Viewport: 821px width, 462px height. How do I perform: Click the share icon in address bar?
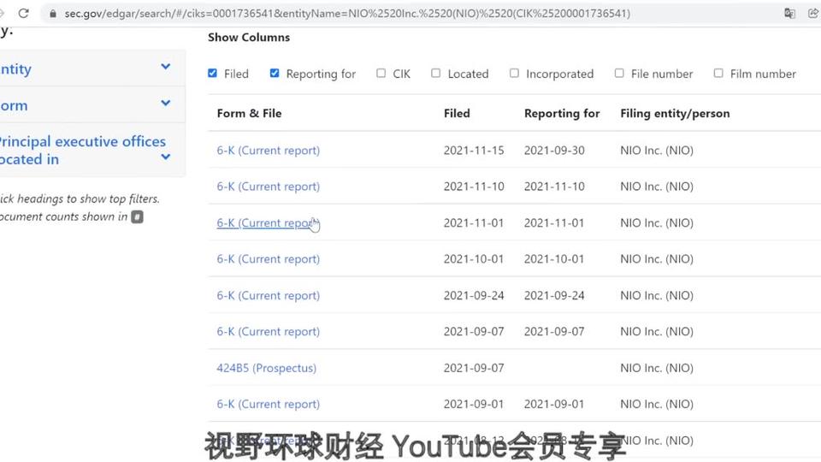point(813,14)
